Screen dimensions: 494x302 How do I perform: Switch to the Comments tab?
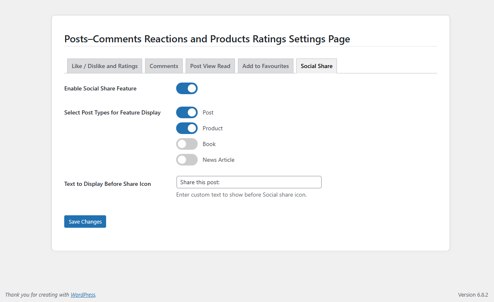coord(164,66)
